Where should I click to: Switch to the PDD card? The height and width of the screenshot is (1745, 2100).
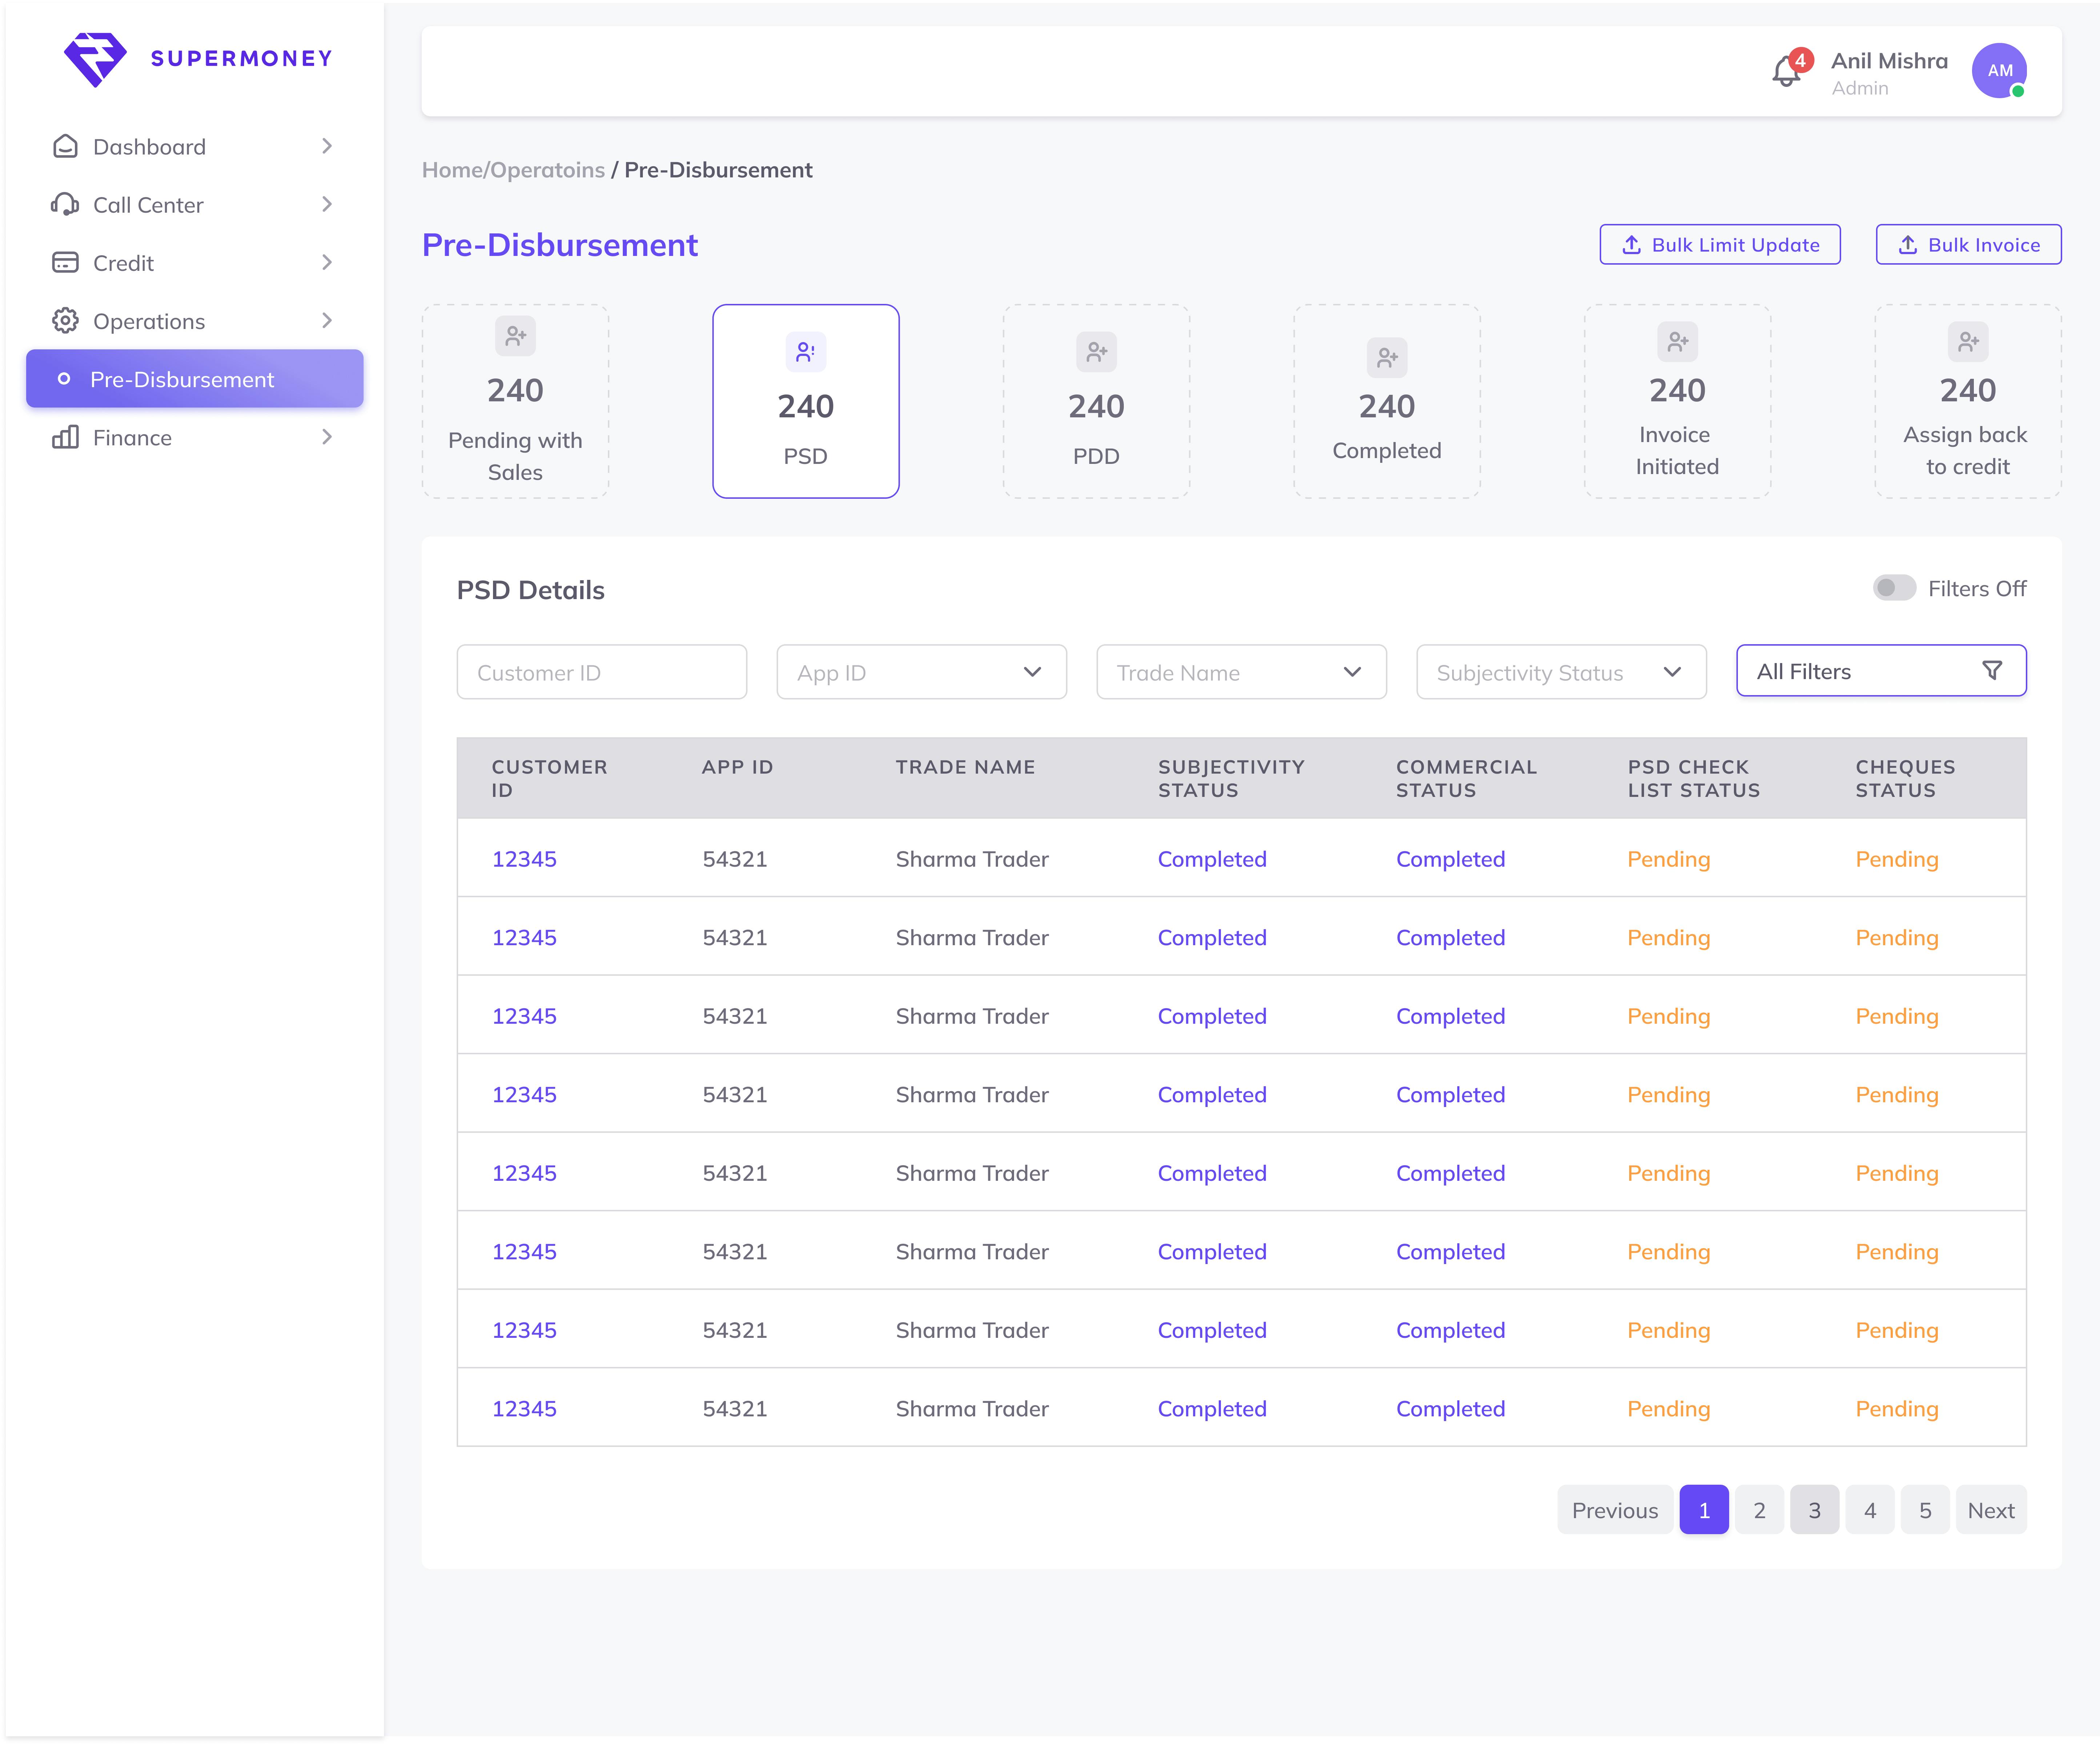click(x=1096, y=401)
